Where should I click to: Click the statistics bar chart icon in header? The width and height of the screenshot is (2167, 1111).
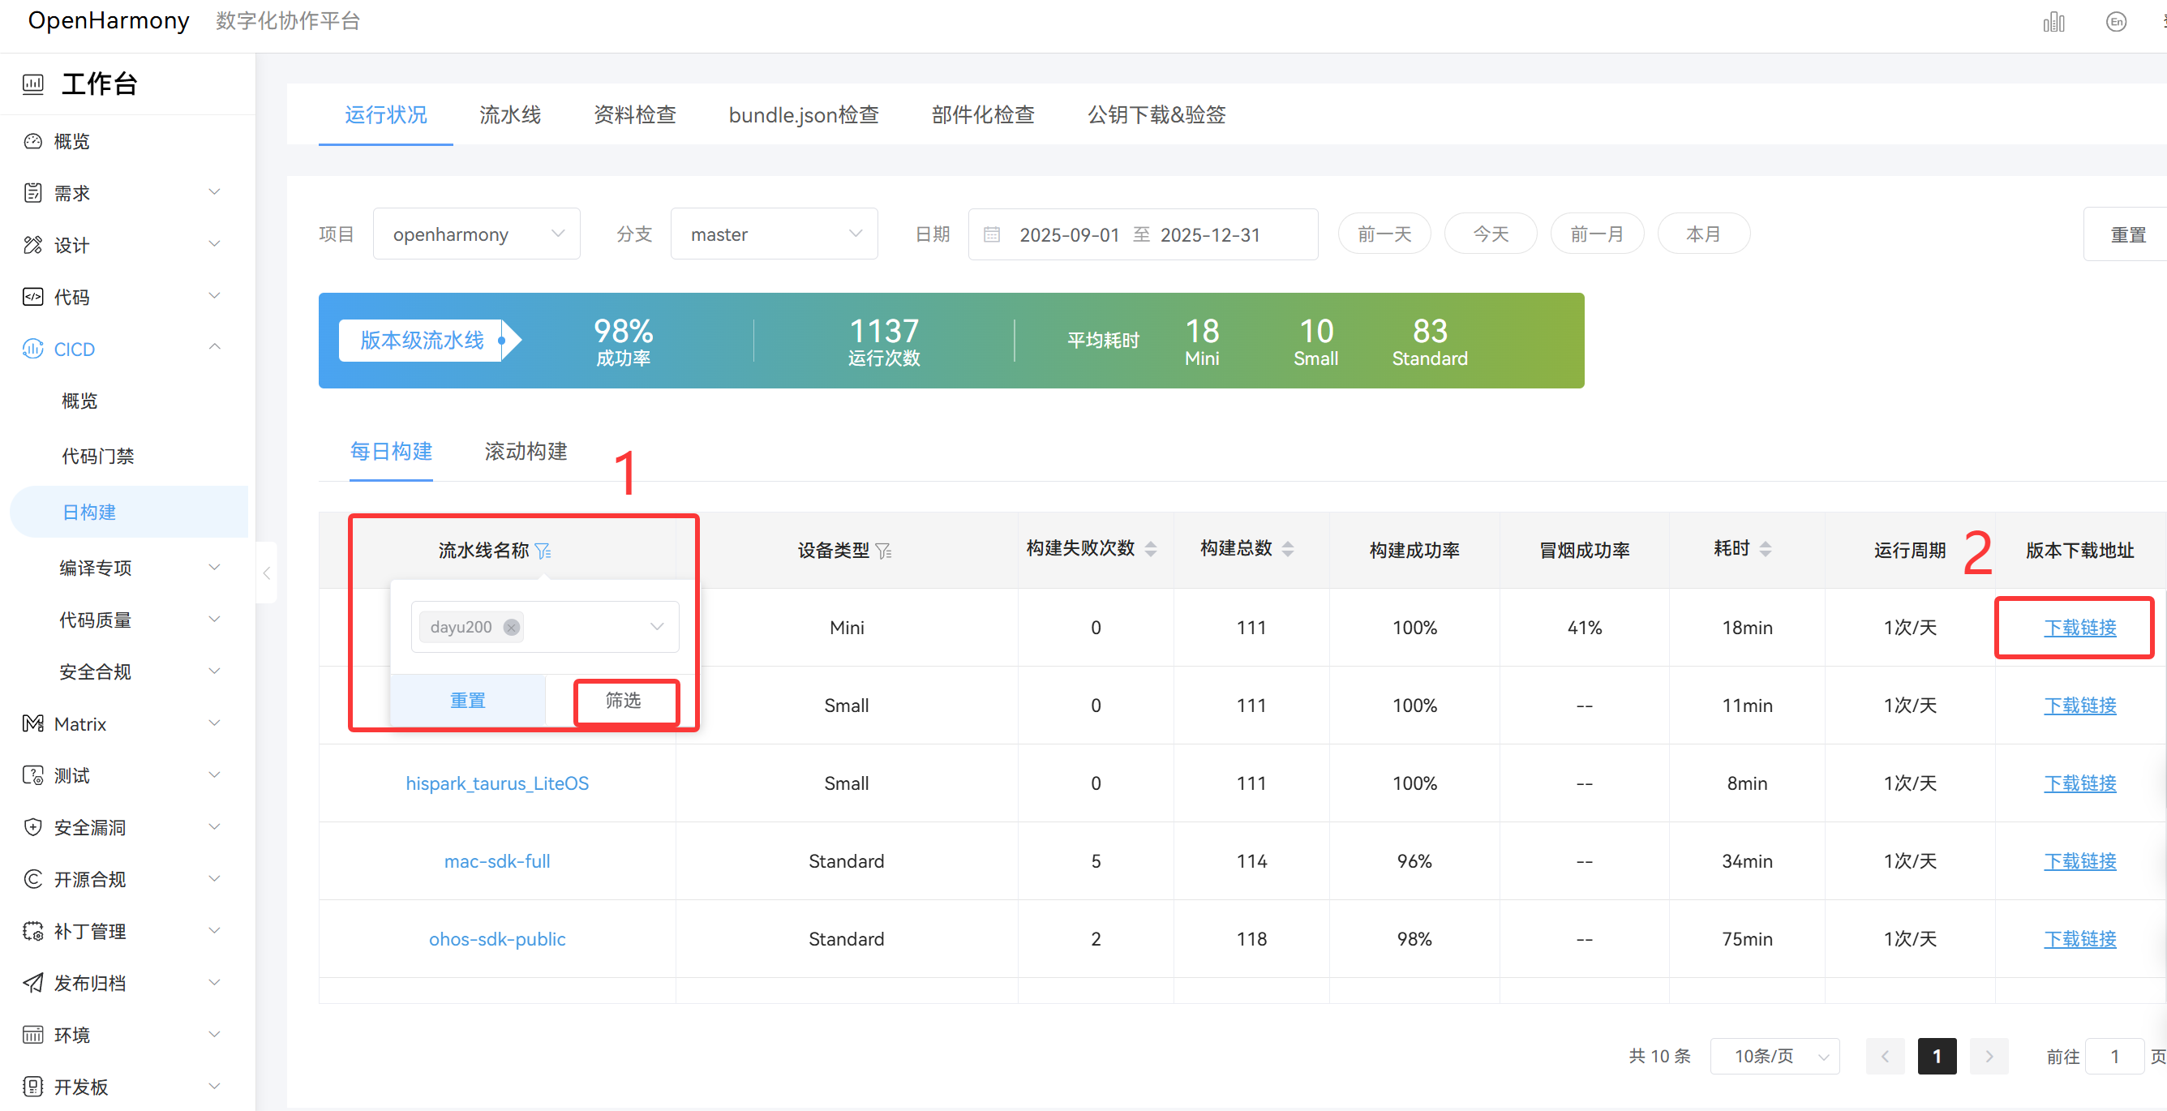click(x=2053, y=22)
